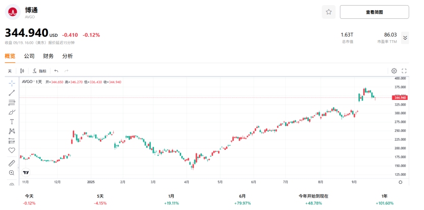Undo the last chart action

tap(56, 71)
